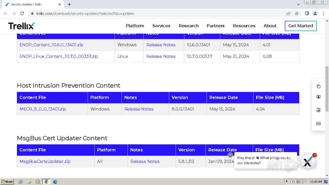Open the Windows Start menu
329x185 pixels.
7,182
